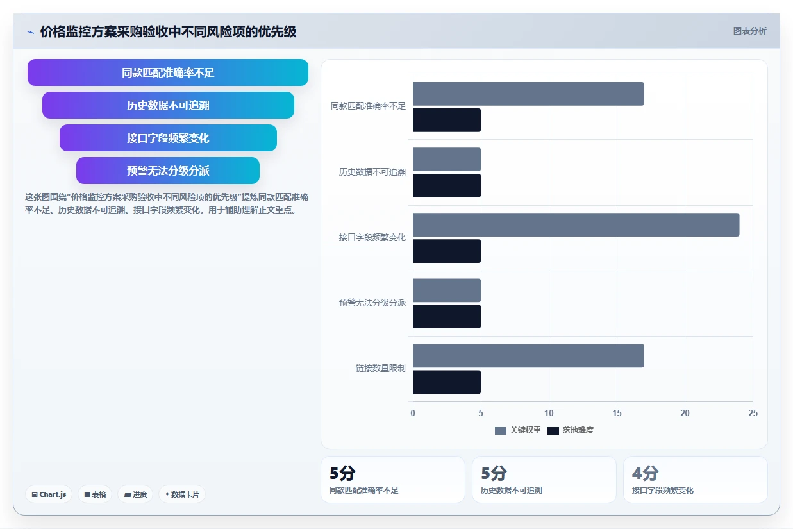Click the 数据卡片 tag chip
The height and width of the screenshot is (529, 793).
point(182,494)
